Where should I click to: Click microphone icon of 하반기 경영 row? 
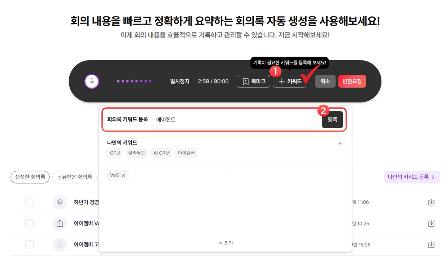[x=60, y=202]
